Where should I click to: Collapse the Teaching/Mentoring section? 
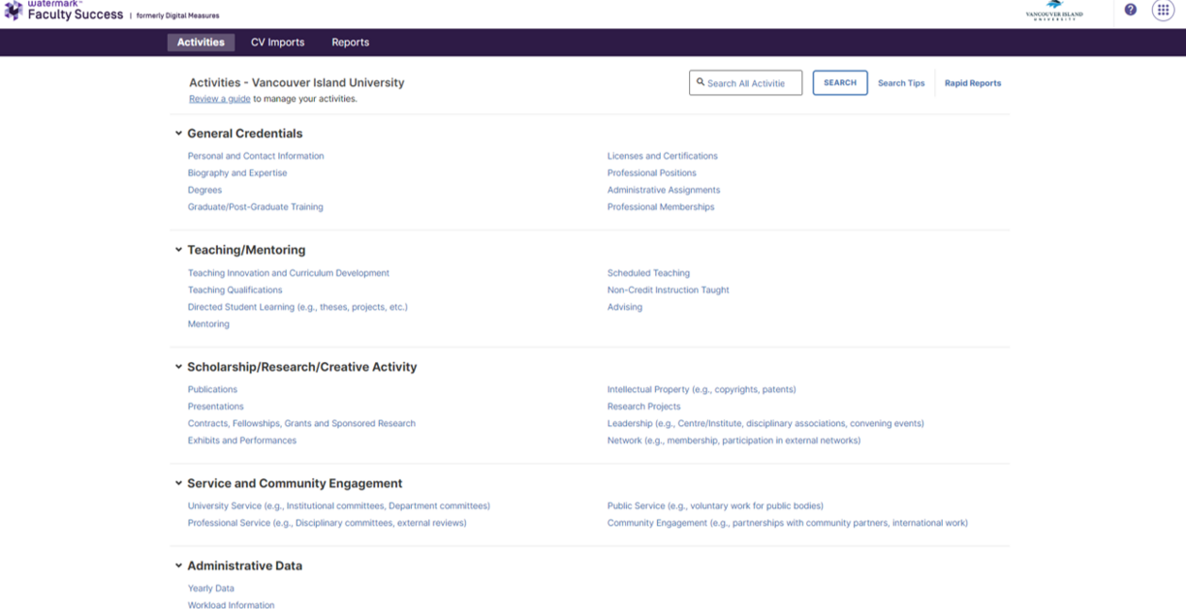click(177, 249)
